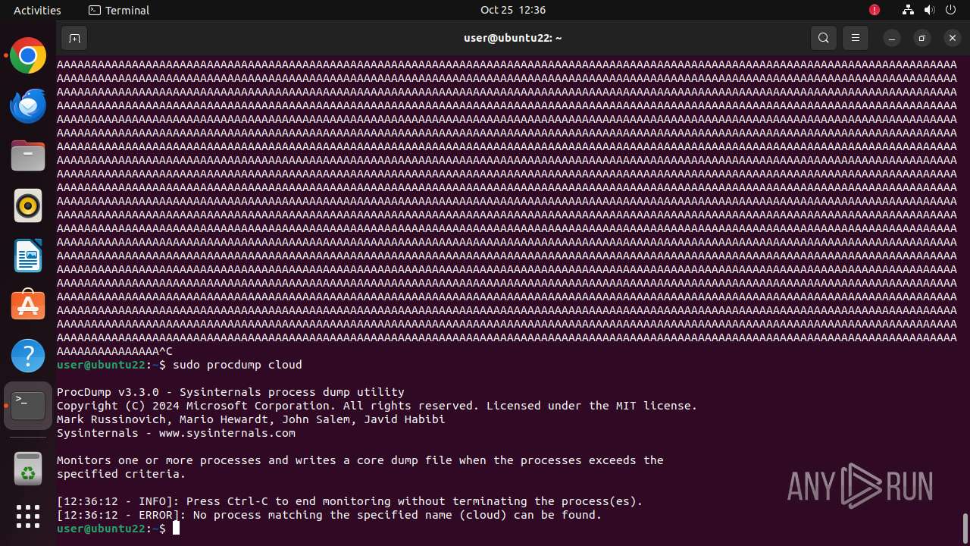Open the clock showing Oct 25 12:36
This screenshot has width=970, height=546.
[x=513, y=10]
